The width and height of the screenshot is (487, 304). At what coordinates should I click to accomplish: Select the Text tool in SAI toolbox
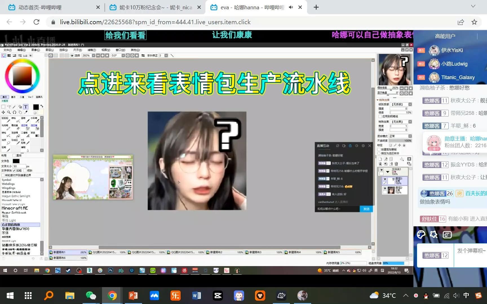tap(26, 107)
